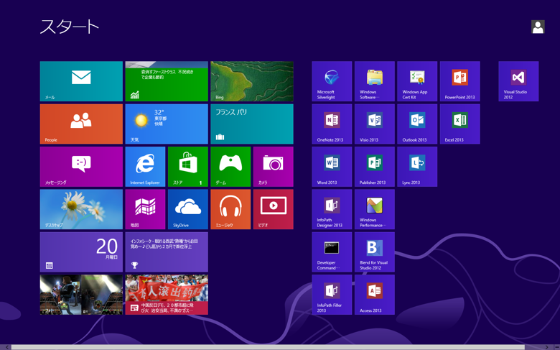Open the People tile
Viewport: 560px width, 350px height.
(81, 124)
